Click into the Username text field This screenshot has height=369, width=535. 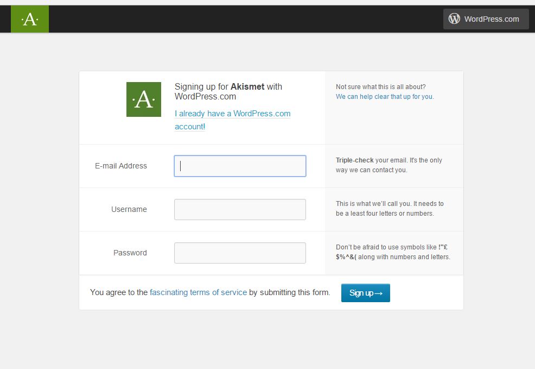point(240,210)
